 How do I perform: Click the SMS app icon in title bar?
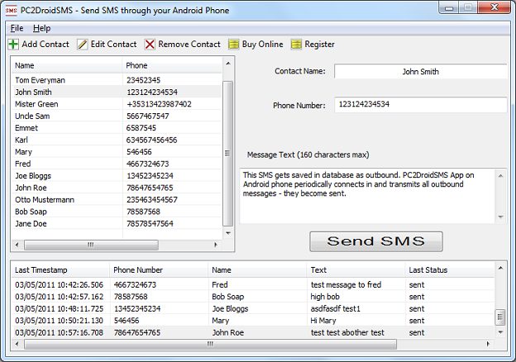(x=12, y=11)
